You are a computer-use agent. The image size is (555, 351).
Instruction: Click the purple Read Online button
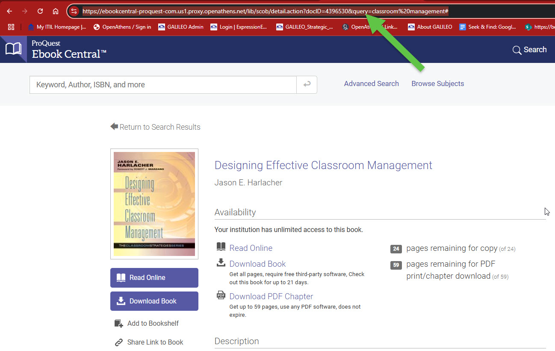tap(154, 278)
